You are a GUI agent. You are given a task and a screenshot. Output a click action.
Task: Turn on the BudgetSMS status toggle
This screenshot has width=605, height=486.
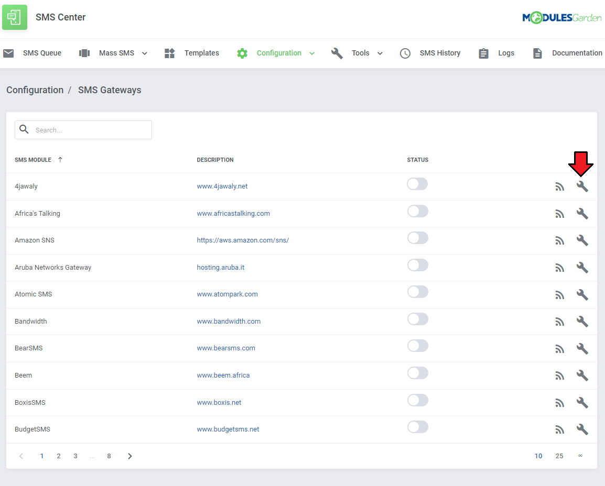(417, 427)
